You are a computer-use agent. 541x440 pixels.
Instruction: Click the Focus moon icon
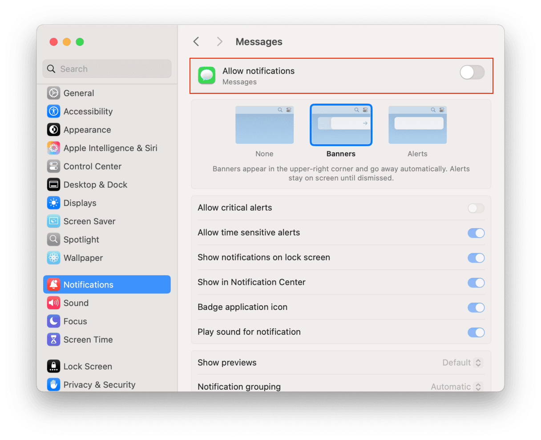pos(53,321)
